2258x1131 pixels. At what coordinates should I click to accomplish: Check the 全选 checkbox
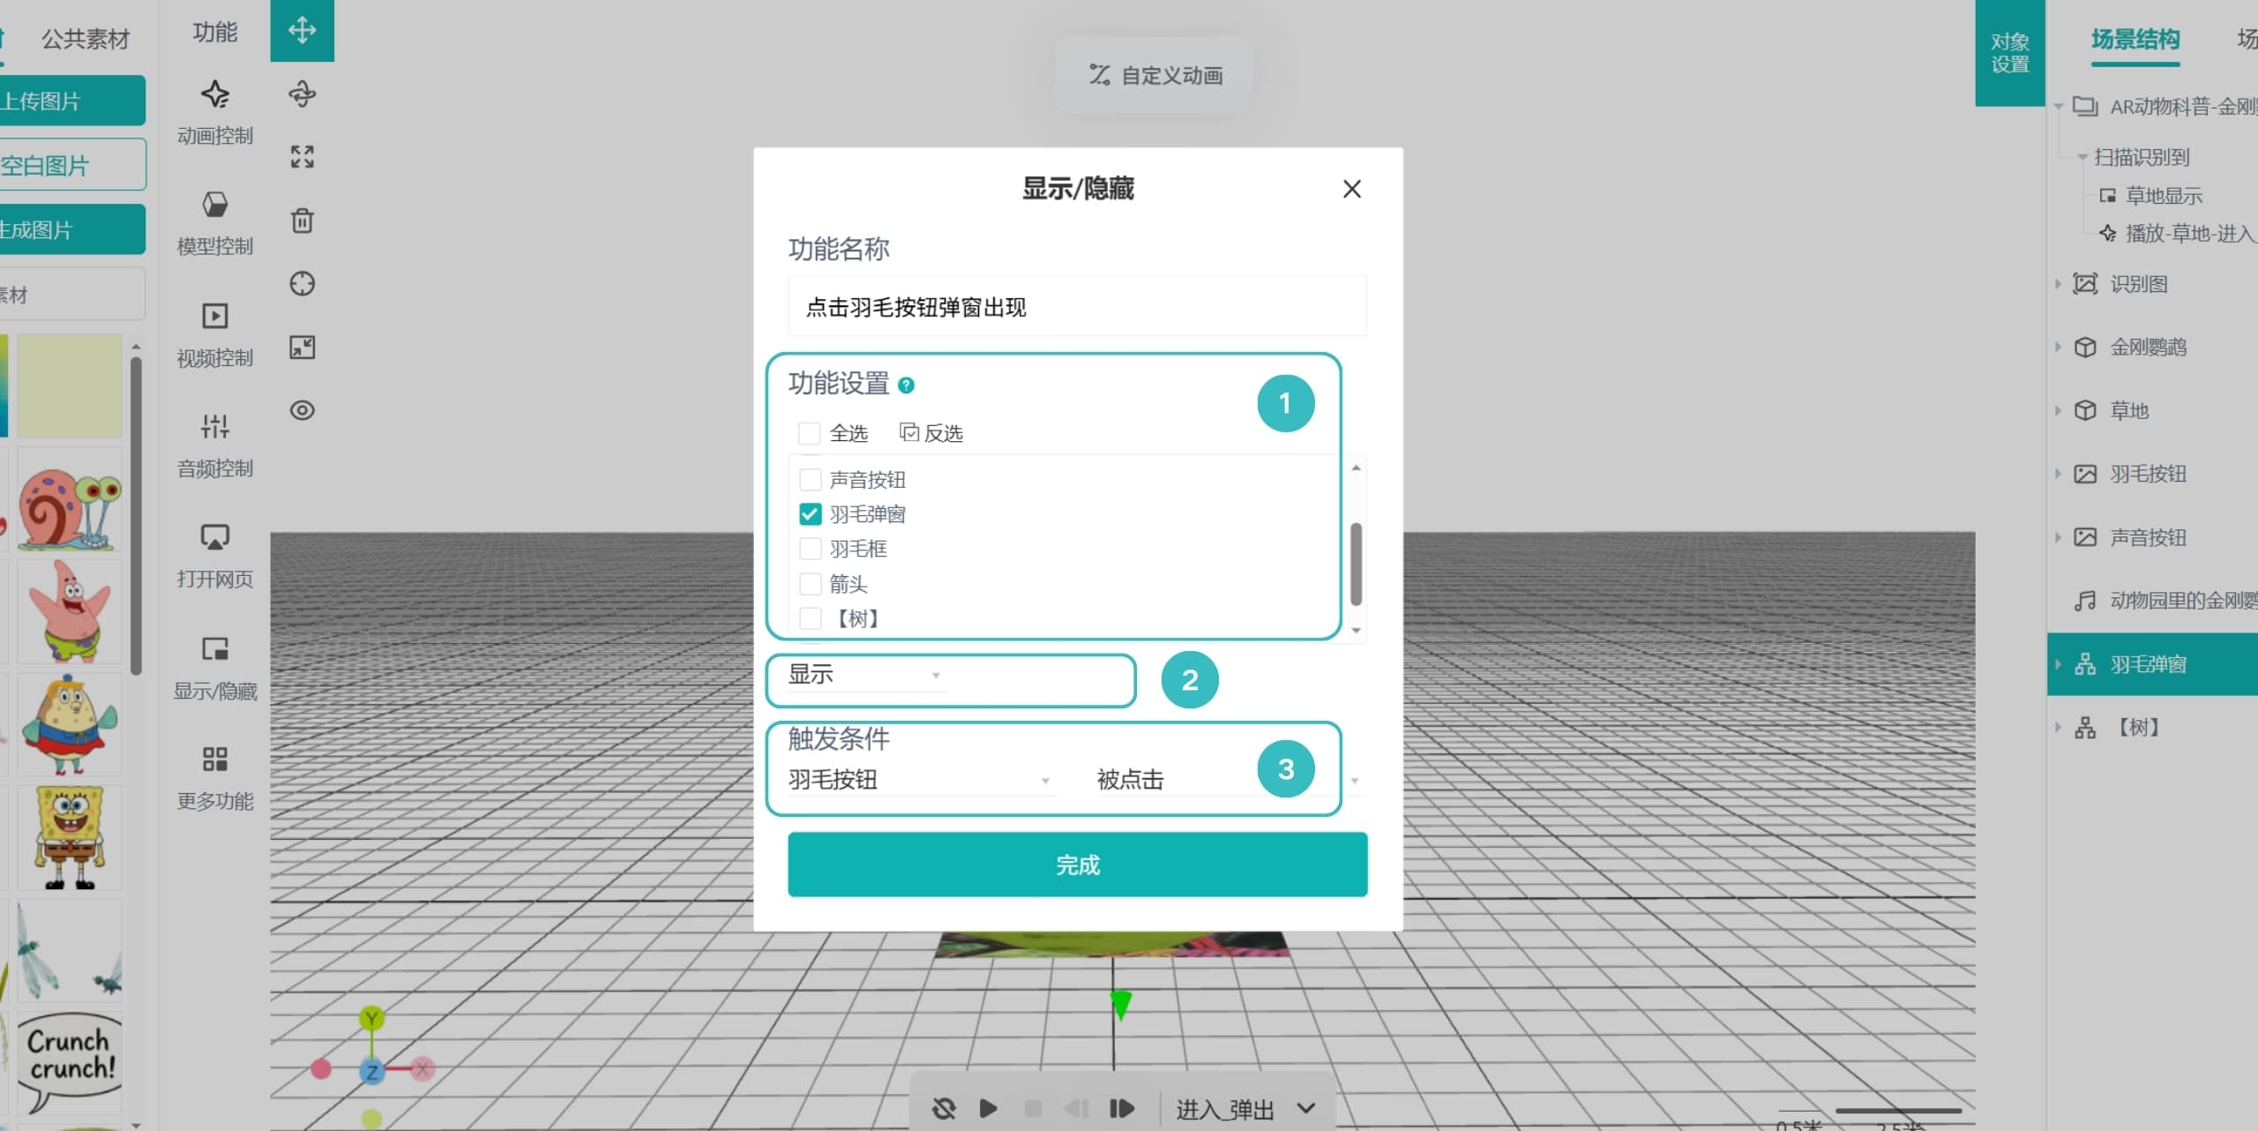(809, 433)
